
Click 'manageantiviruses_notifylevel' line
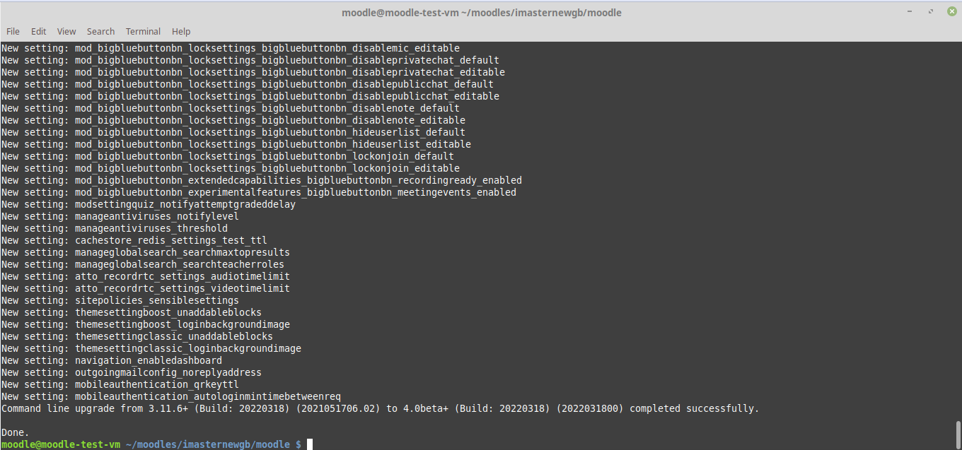pos(120,216)
